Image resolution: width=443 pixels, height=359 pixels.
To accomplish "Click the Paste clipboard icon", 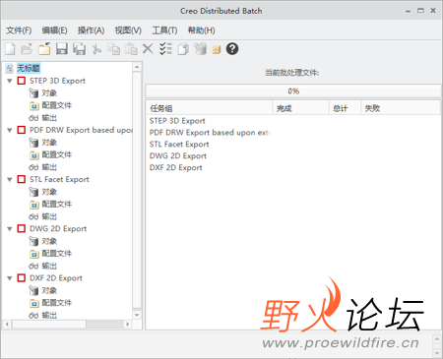I will click(131, 49).
